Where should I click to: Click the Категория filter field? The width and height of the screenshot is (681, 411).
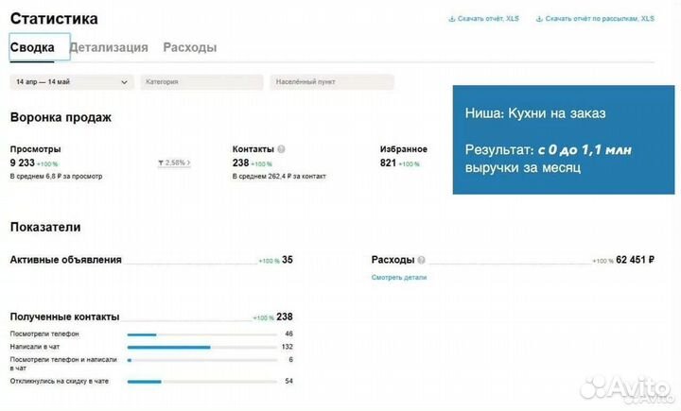(201, 82)
